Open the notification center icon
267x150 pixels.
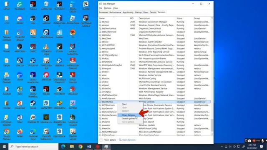pyautogui.click(x=262, y=147)
